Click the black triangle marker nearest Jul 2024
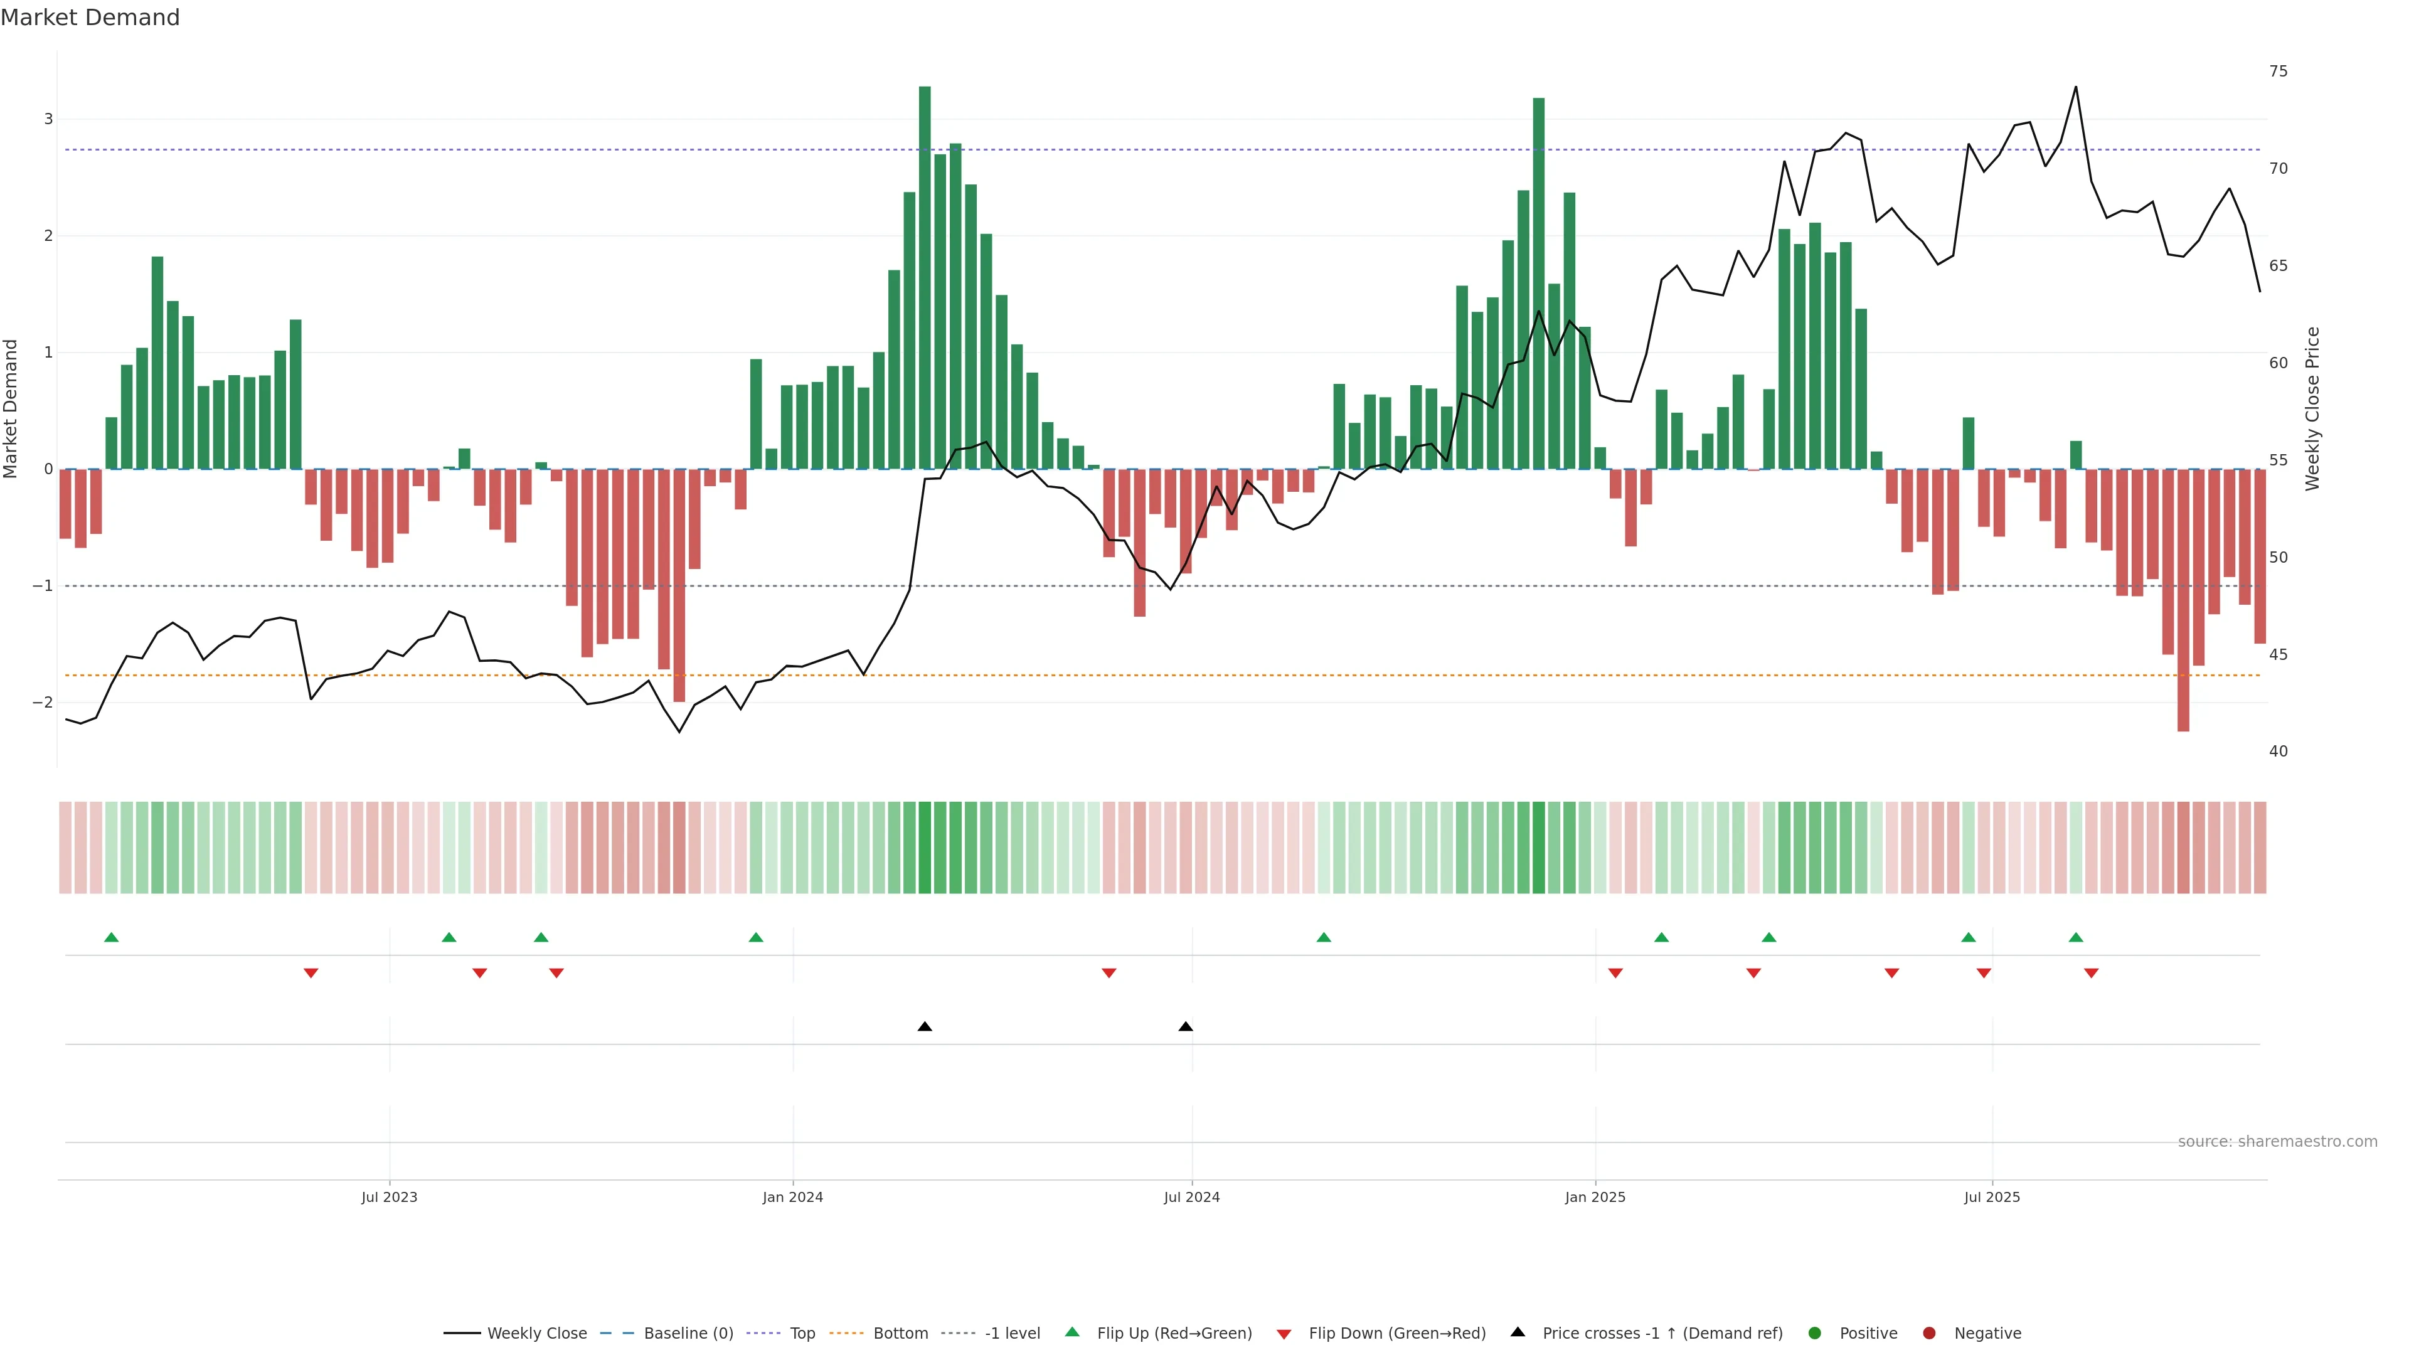The height and width of the screenshot is (1355, 2409). point(1186,1027)
